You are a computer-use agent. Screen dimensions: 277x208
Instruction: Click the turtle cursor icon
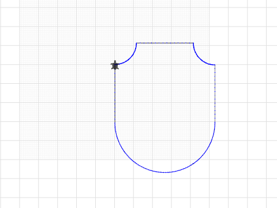tap(115, 65)
